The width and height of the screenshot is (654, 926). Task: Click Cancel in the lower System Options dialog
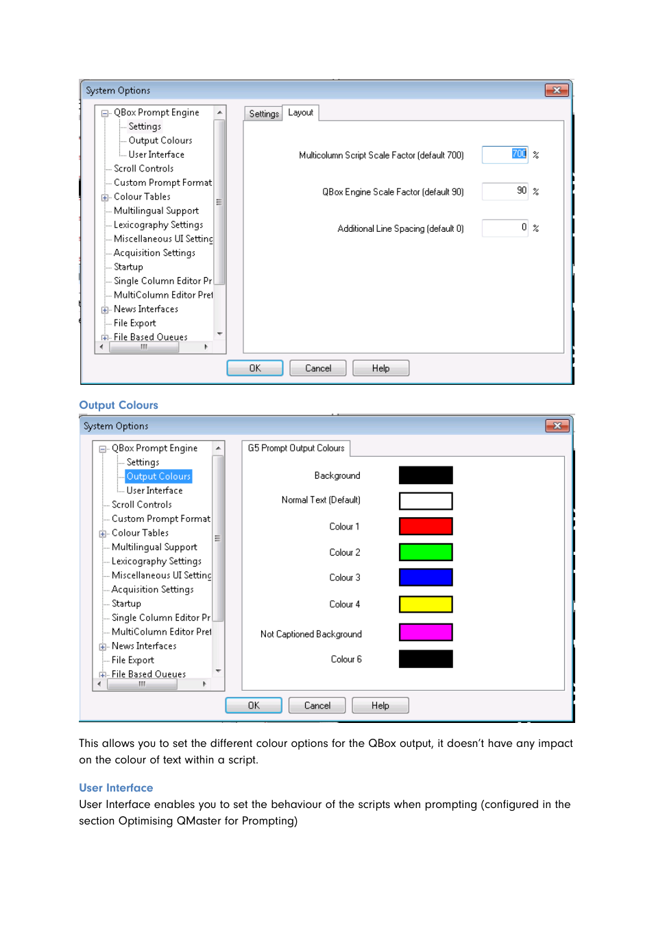click(x=317, y=705)
